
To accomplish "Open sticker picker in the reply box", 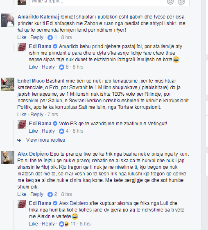I will [x=182, y=2].
